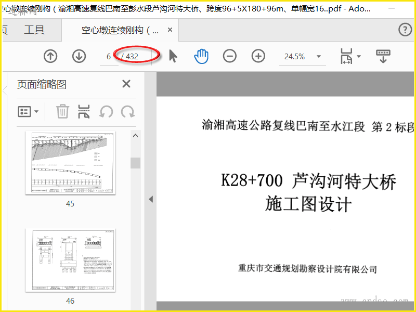Screen dimensions: 416x312
Task: Select page 46 thumbnail
Action: tap(70, 260)
